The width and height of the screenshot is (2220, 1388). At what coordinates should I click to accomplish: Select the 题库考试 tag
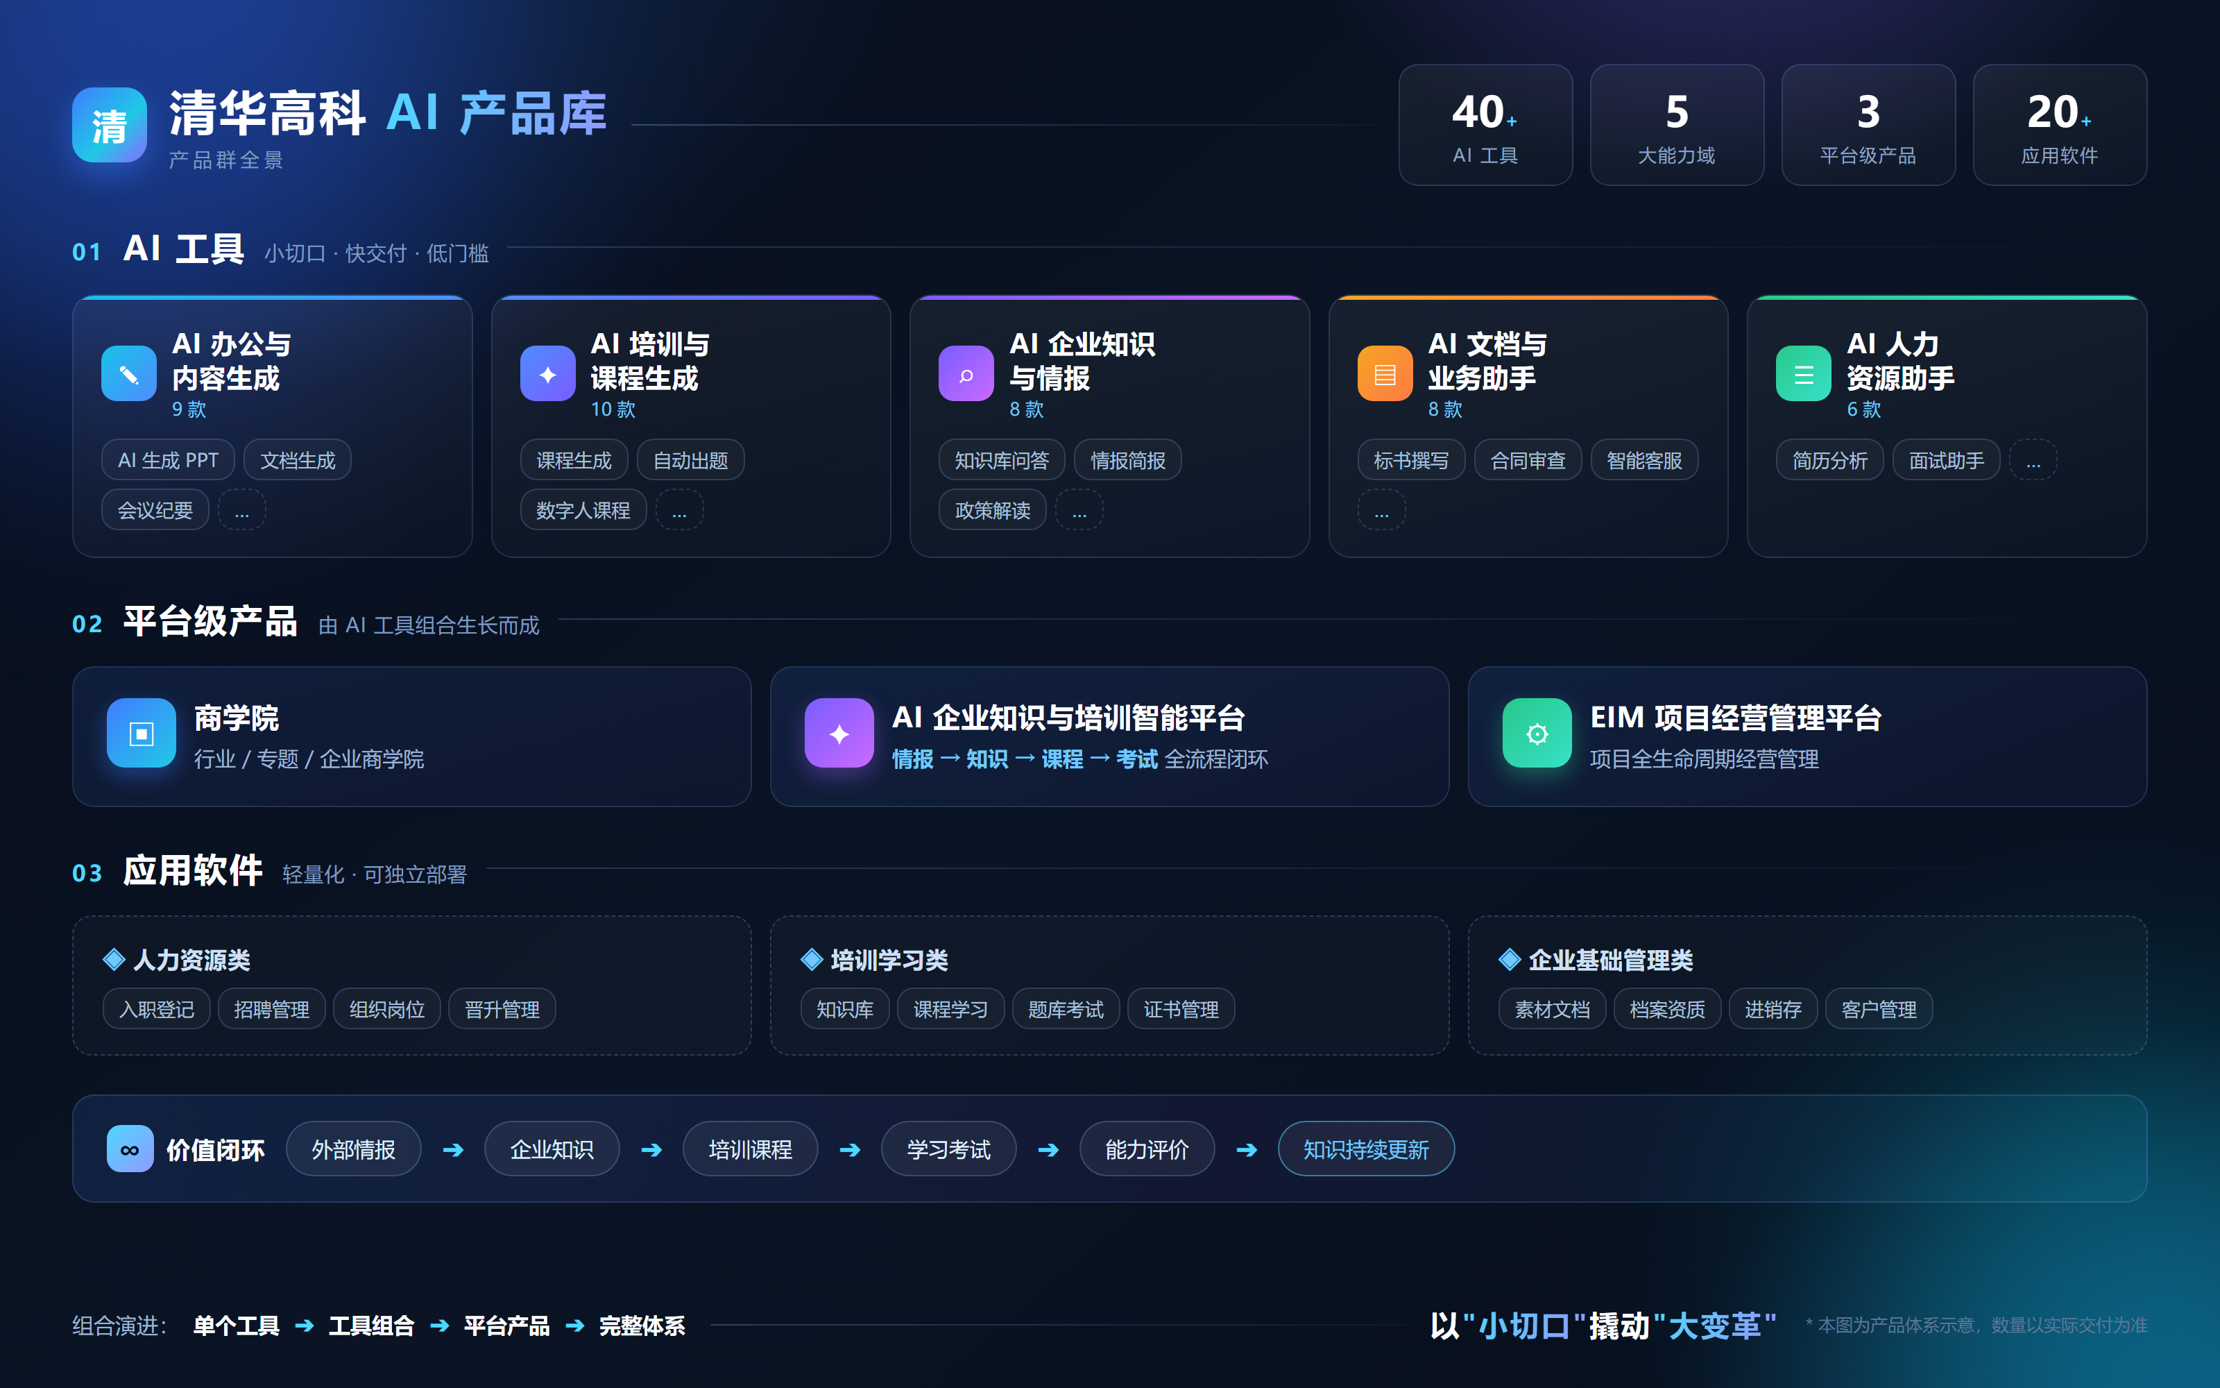click(x=1066, y=1009)
